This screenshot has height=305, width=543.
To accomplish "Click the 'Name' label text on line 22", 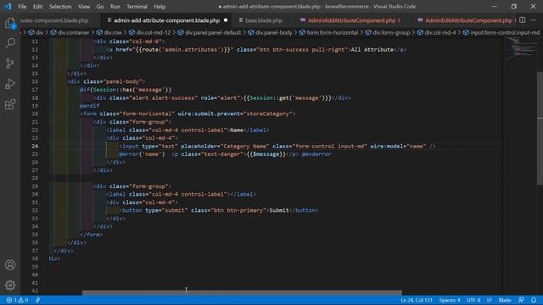I will (x=237, y=130).
